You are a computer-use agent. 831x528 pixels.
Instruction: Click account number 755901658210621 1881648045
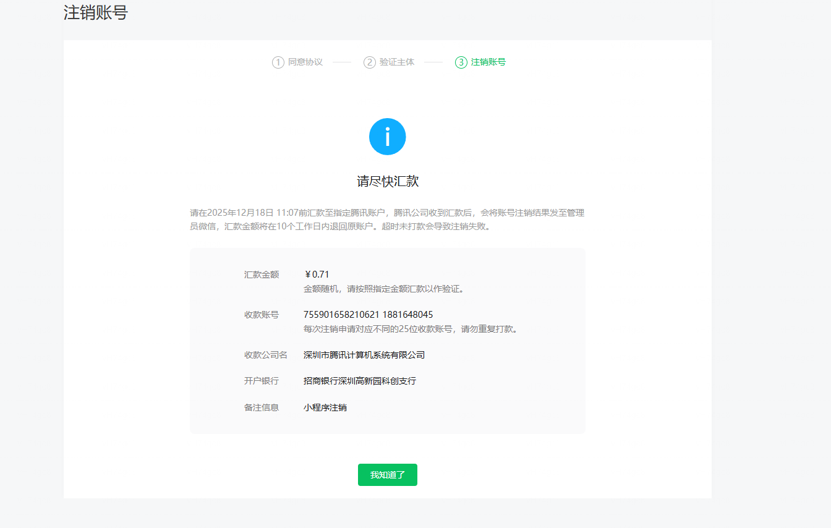pyautogui.click(x=369, y=315)
